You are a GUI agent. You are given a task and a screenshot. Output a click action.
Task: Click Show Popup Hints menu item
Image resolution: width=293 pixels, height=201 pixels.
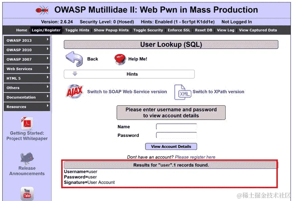111,30
